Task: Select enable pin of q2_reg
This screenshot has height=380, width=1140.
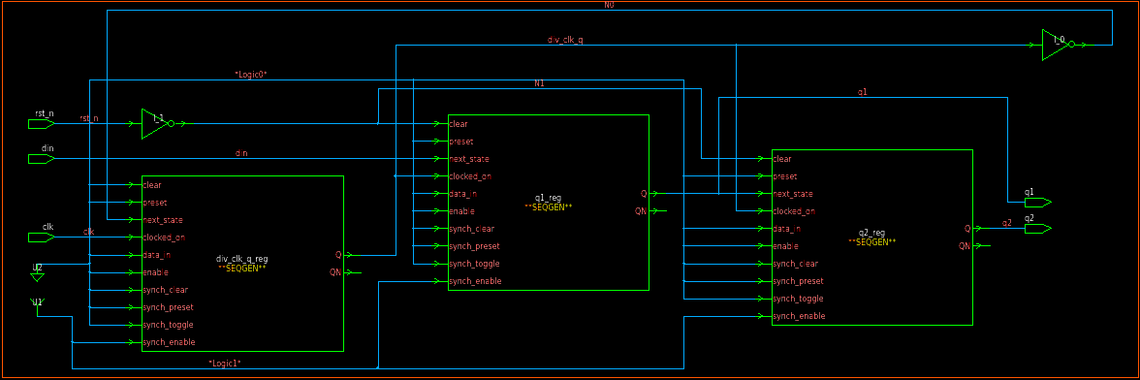Action: 785,245
